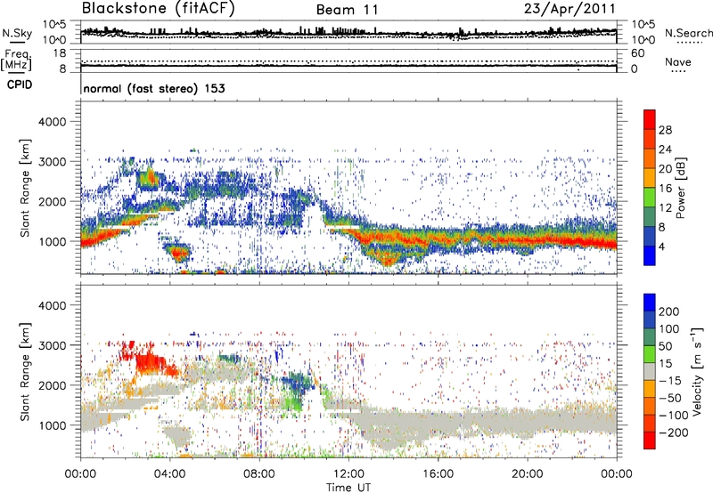Click the "-15" label on Velocity colorbar
This screenshot has height=493, width=713.
670,381
